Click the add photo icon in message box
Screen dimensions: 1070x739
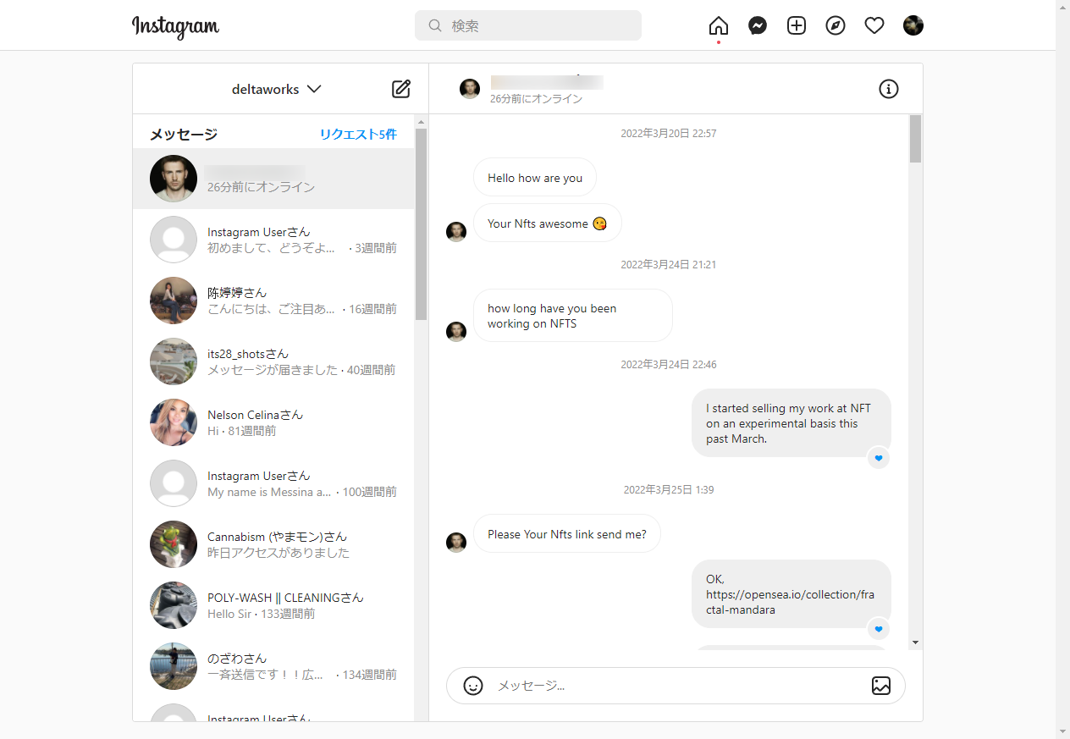coord(881,686)
